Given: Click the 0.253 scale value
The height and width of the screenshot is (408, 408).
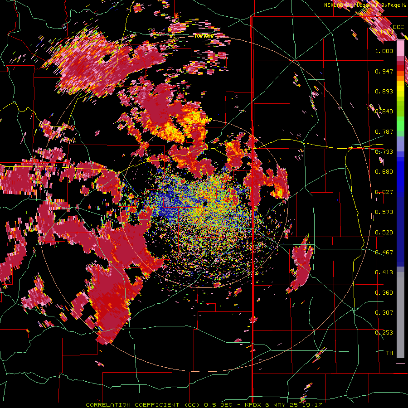Looking at the screenshot, I should pyautogui.click(x=384, y=333).
